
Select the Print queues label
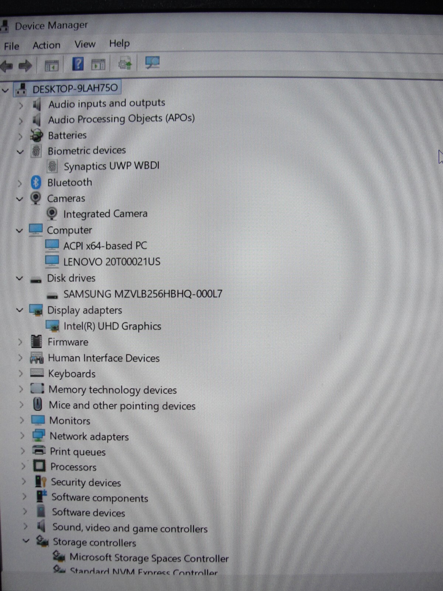pyautogui.click(x=78, y=452)
